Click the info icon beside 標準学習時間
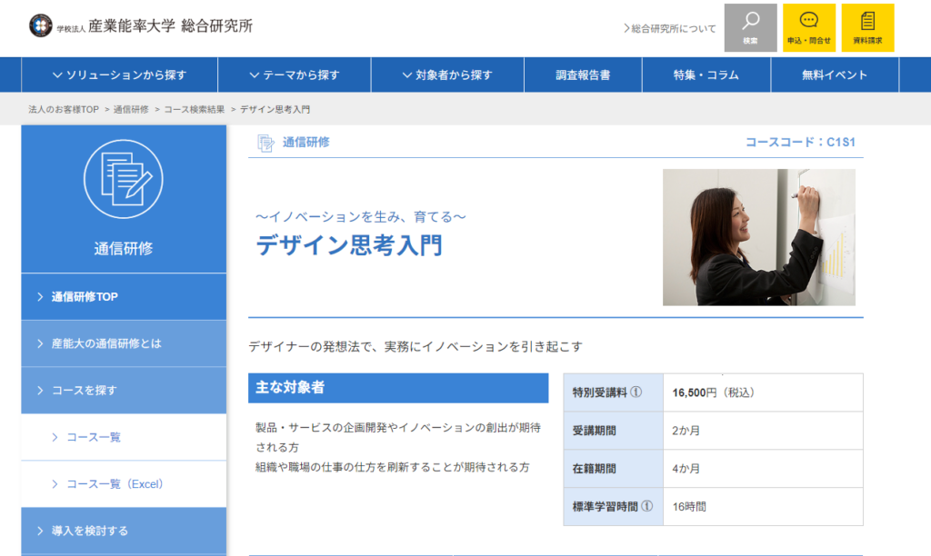The image size is (931, 556). tap(647, 506)
